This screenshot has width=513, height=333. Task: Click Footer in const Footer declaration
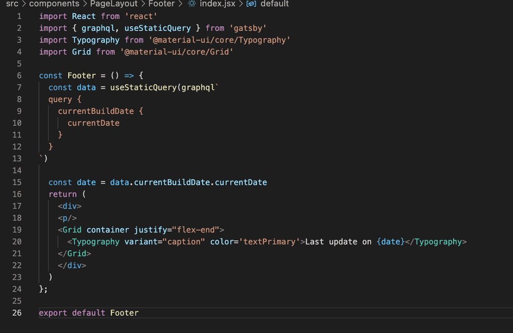coord(82,76)
